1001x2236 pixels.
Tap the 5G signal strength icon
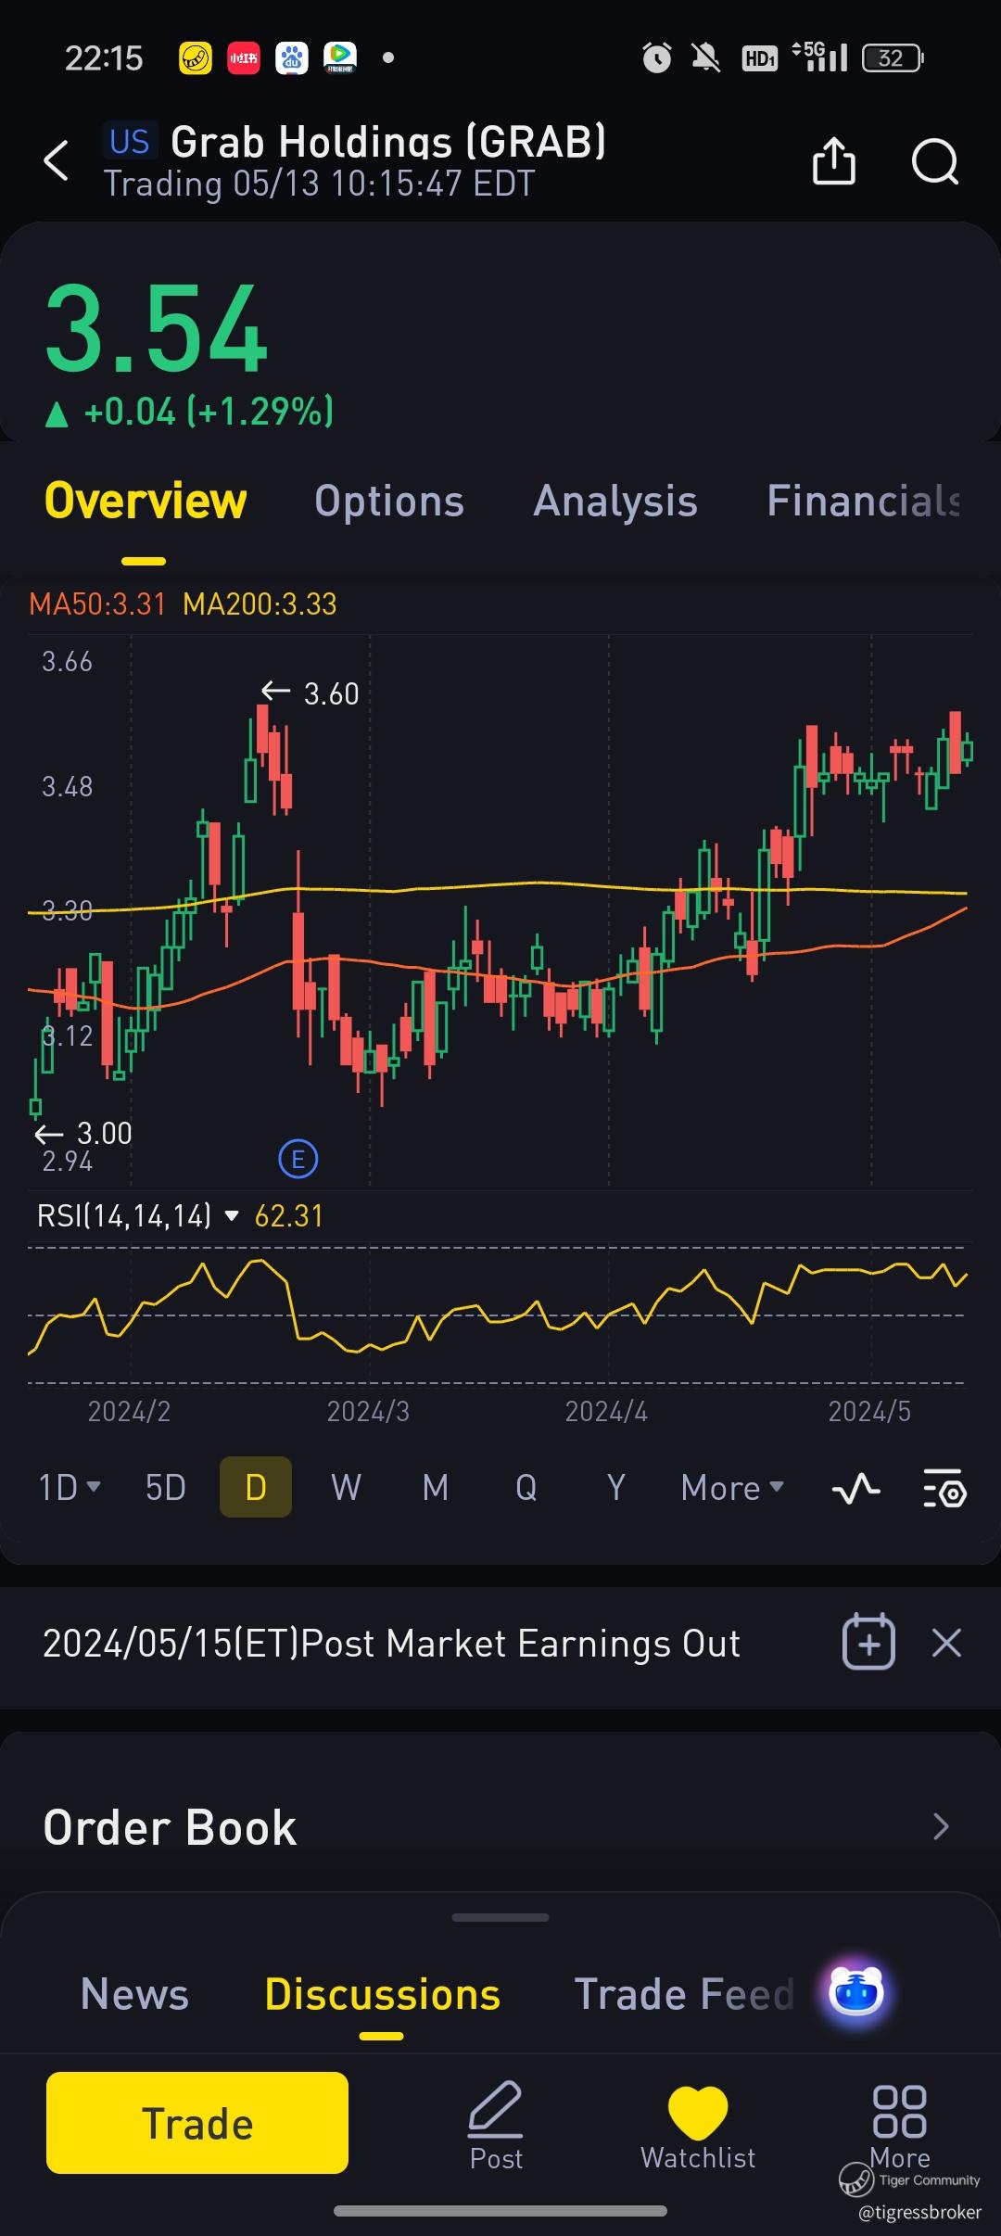(x=820, y=57)
